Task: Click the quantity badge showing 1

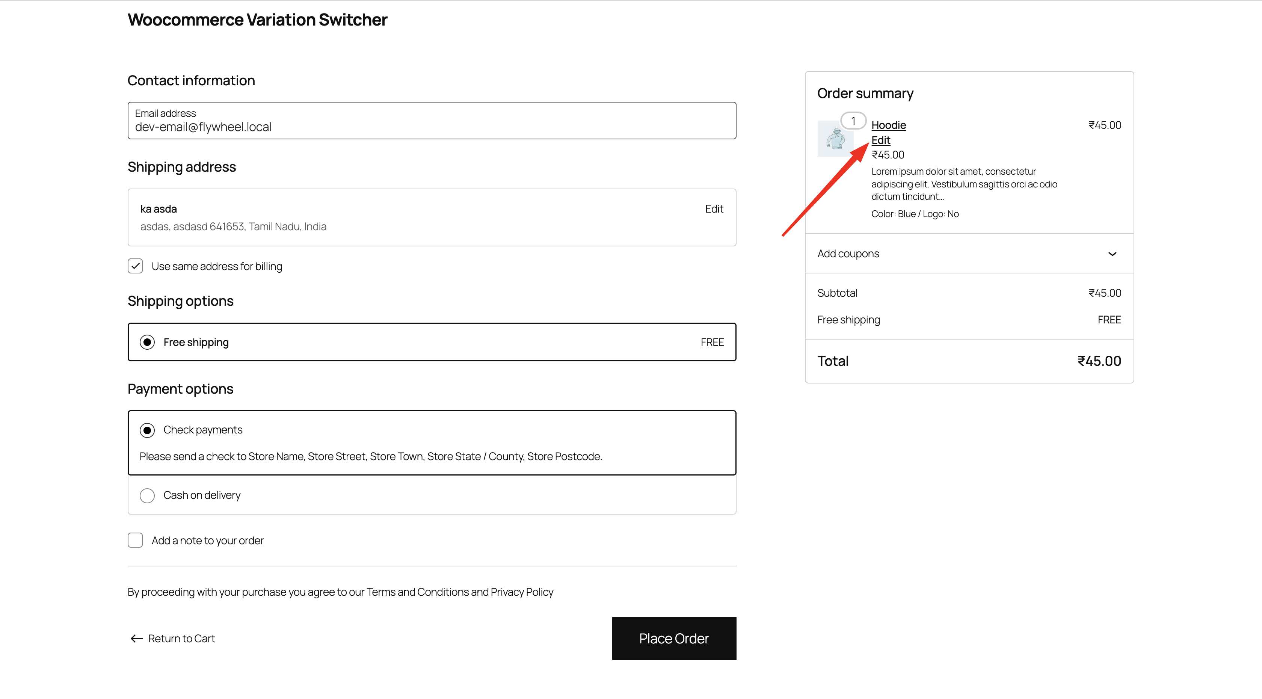Action: point(853,121)
